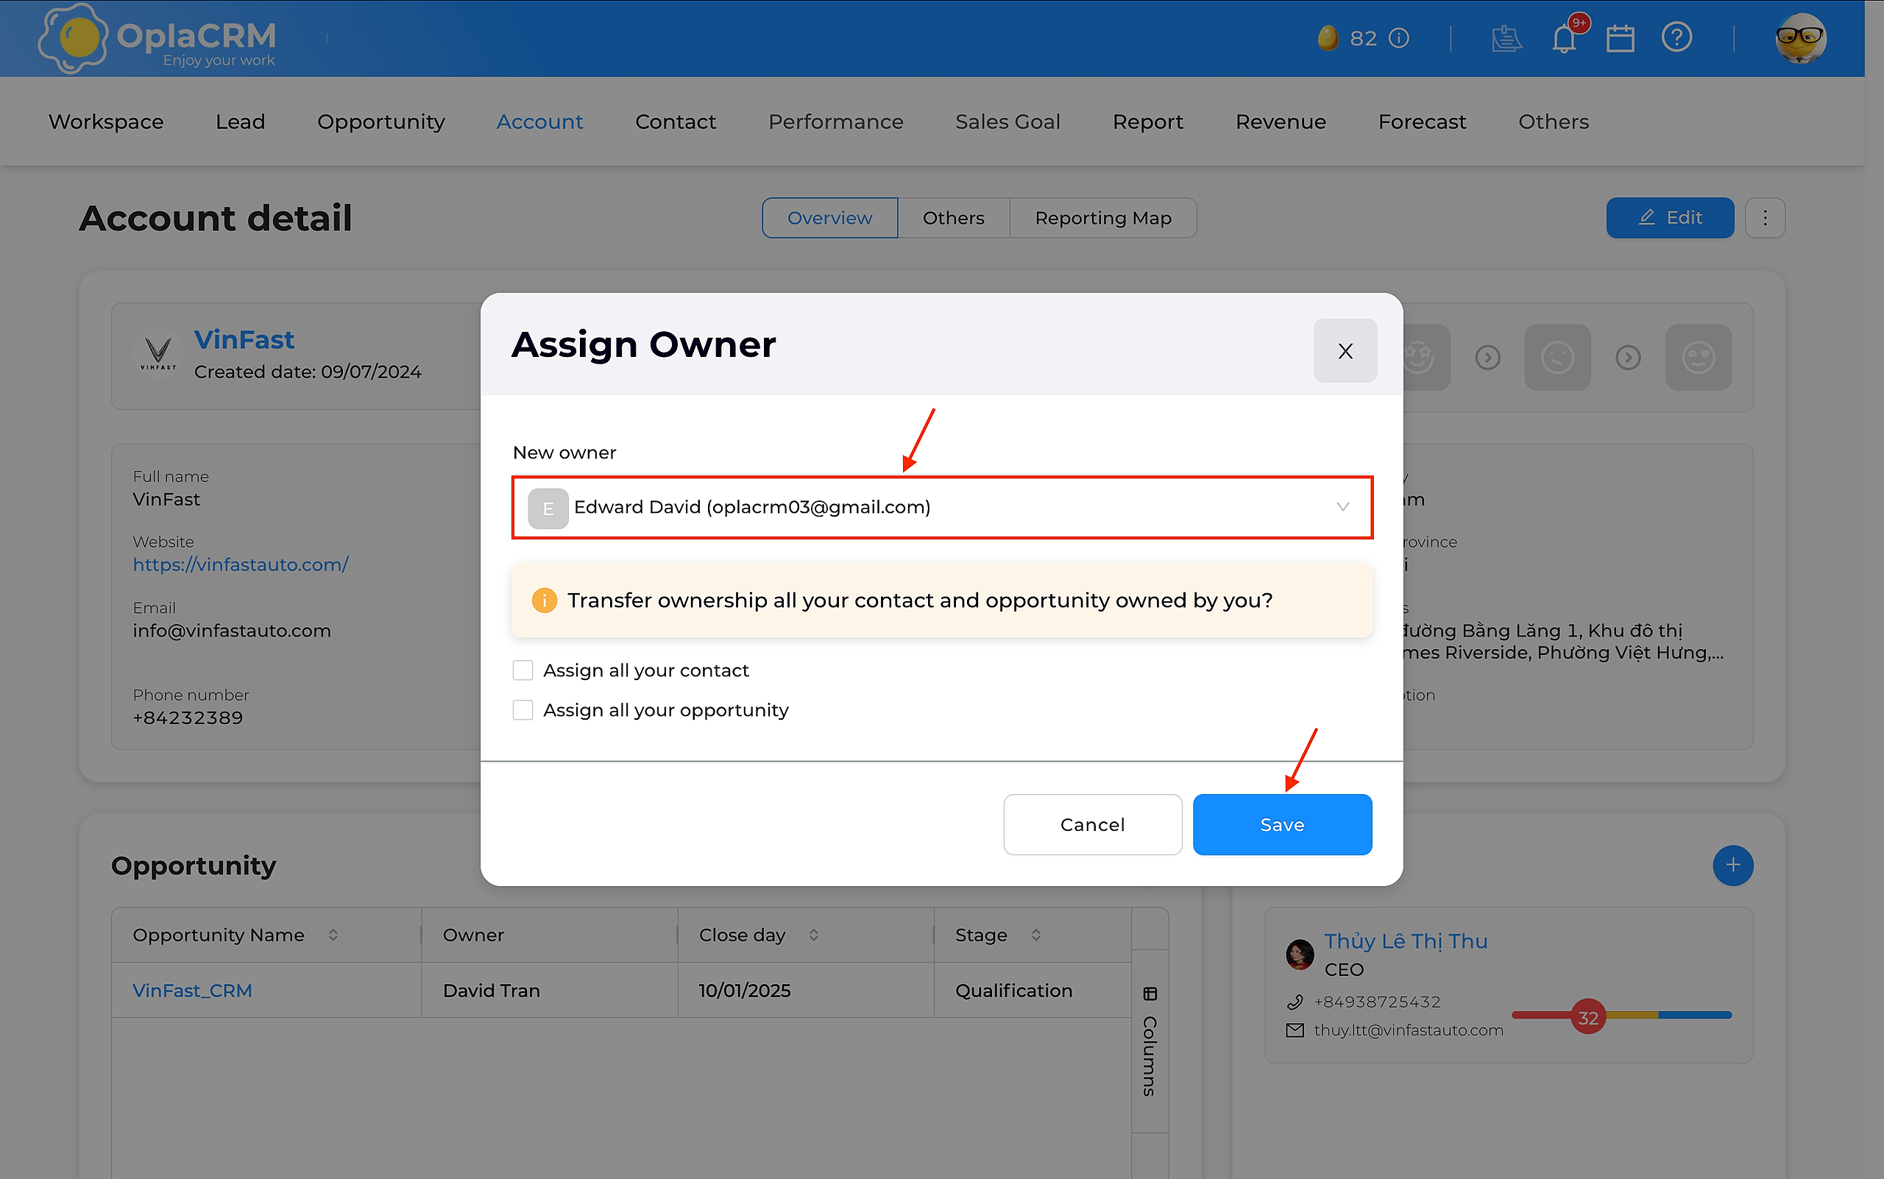Click the golden egg points icon

(1327, 38)
